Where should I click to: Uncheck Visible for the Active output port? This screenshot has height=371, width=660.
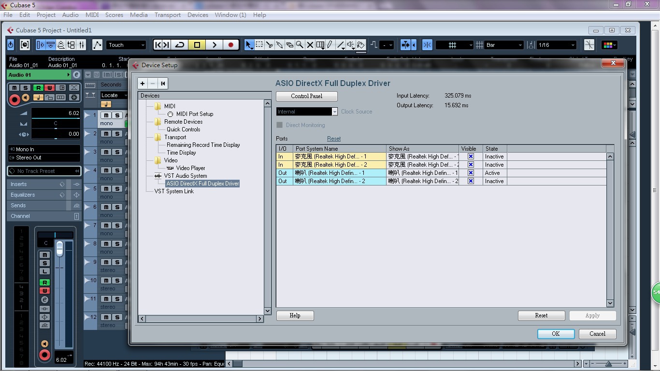click(471, 173)
